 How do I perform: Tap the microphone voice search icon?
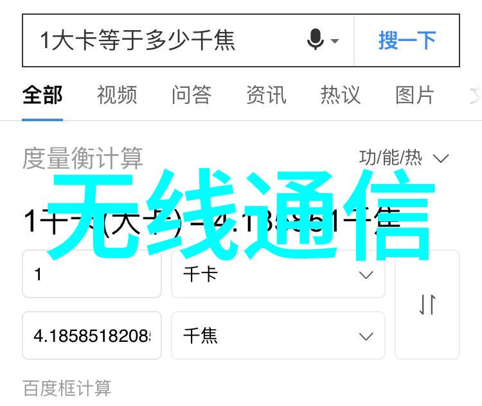click(316, 39)
